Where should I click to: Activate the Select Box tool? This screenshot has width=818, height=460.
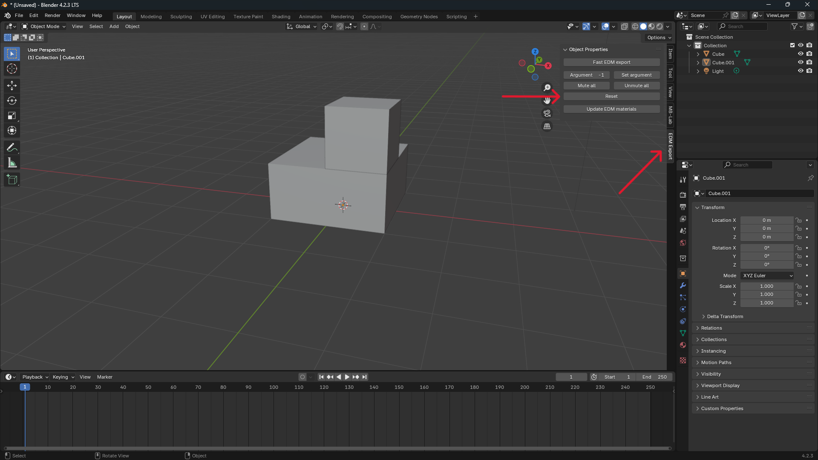point(12,54)
